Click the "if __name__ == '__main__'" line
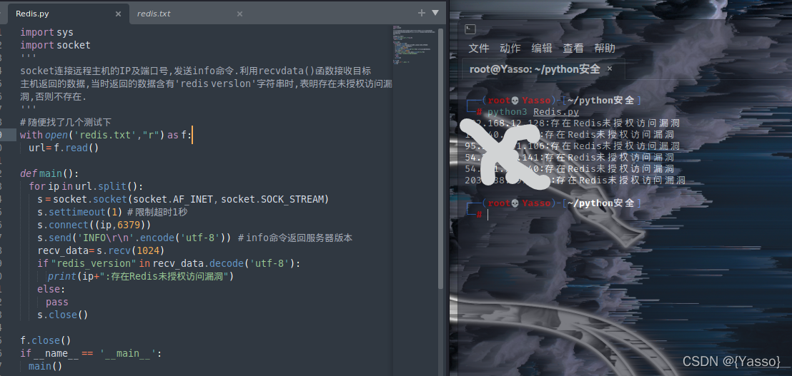This screenshot has width=792, height=376. (91, 353)
